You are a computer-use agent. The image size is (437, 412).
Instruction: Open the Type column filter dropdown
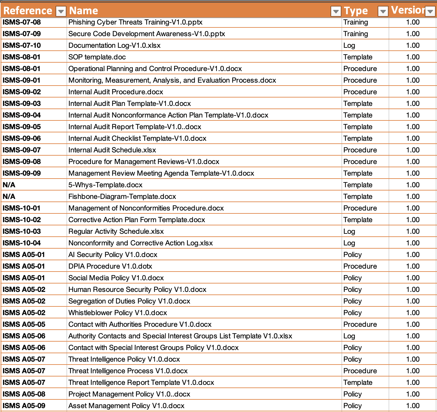click(383, 12)
